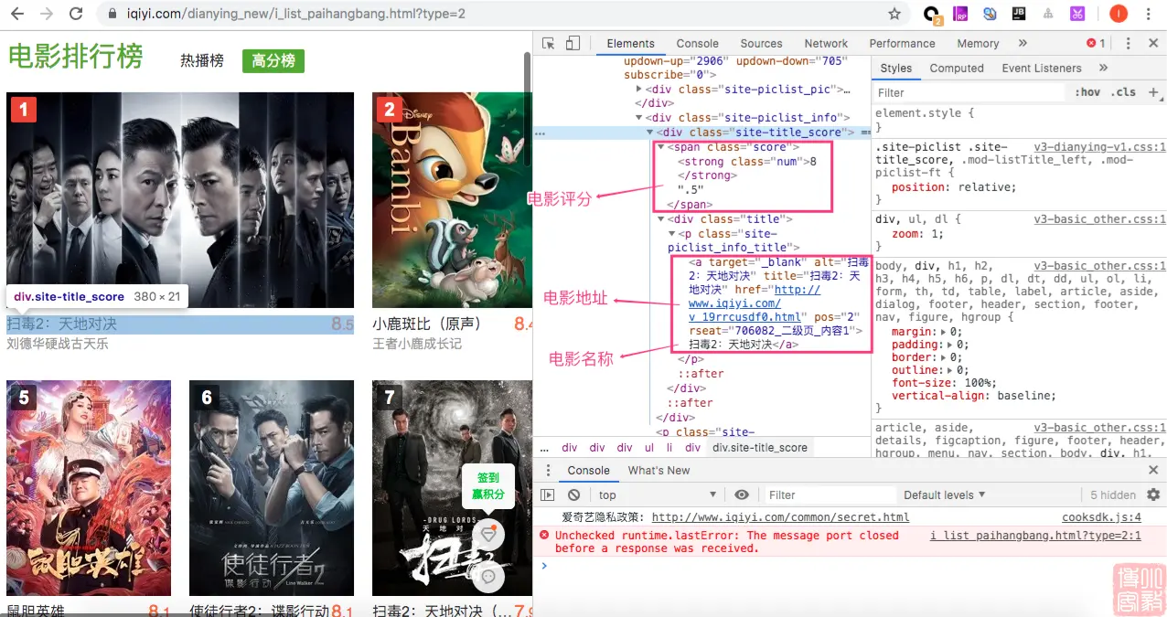1167x617 pixels.
Task: Select the Event Listeners tab
Action: click(x=1041, y=68)
